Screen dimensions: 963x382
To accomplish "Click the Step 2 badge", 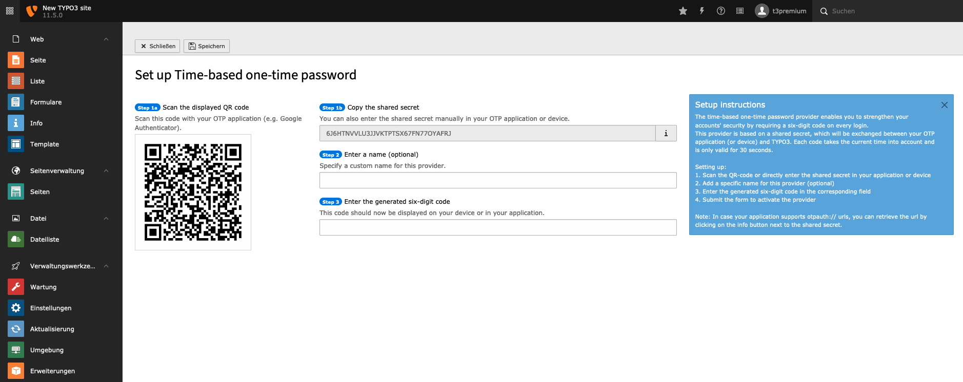I will point(331,155).
